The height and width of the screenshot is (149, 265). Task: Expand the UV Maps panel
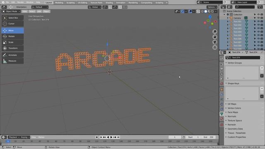pyautogui.click(x=232, y=104)
